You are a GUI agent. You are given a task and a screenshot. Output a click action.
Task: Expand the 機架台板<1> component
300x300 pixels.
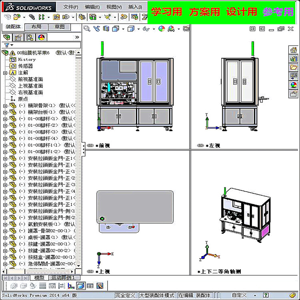click(5, 112)
